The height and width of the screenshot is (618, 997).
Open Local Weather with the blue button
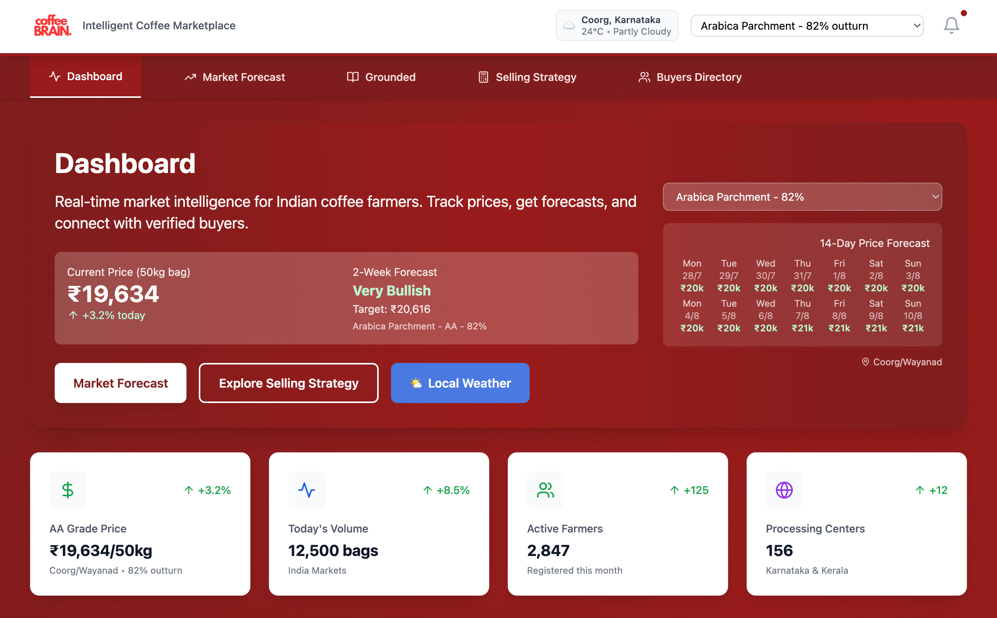[460, 383]
